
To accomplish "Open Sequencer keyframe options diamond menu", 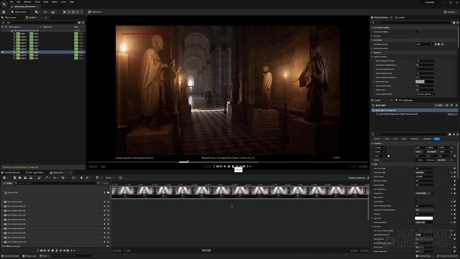I will [x=74, y=178].
